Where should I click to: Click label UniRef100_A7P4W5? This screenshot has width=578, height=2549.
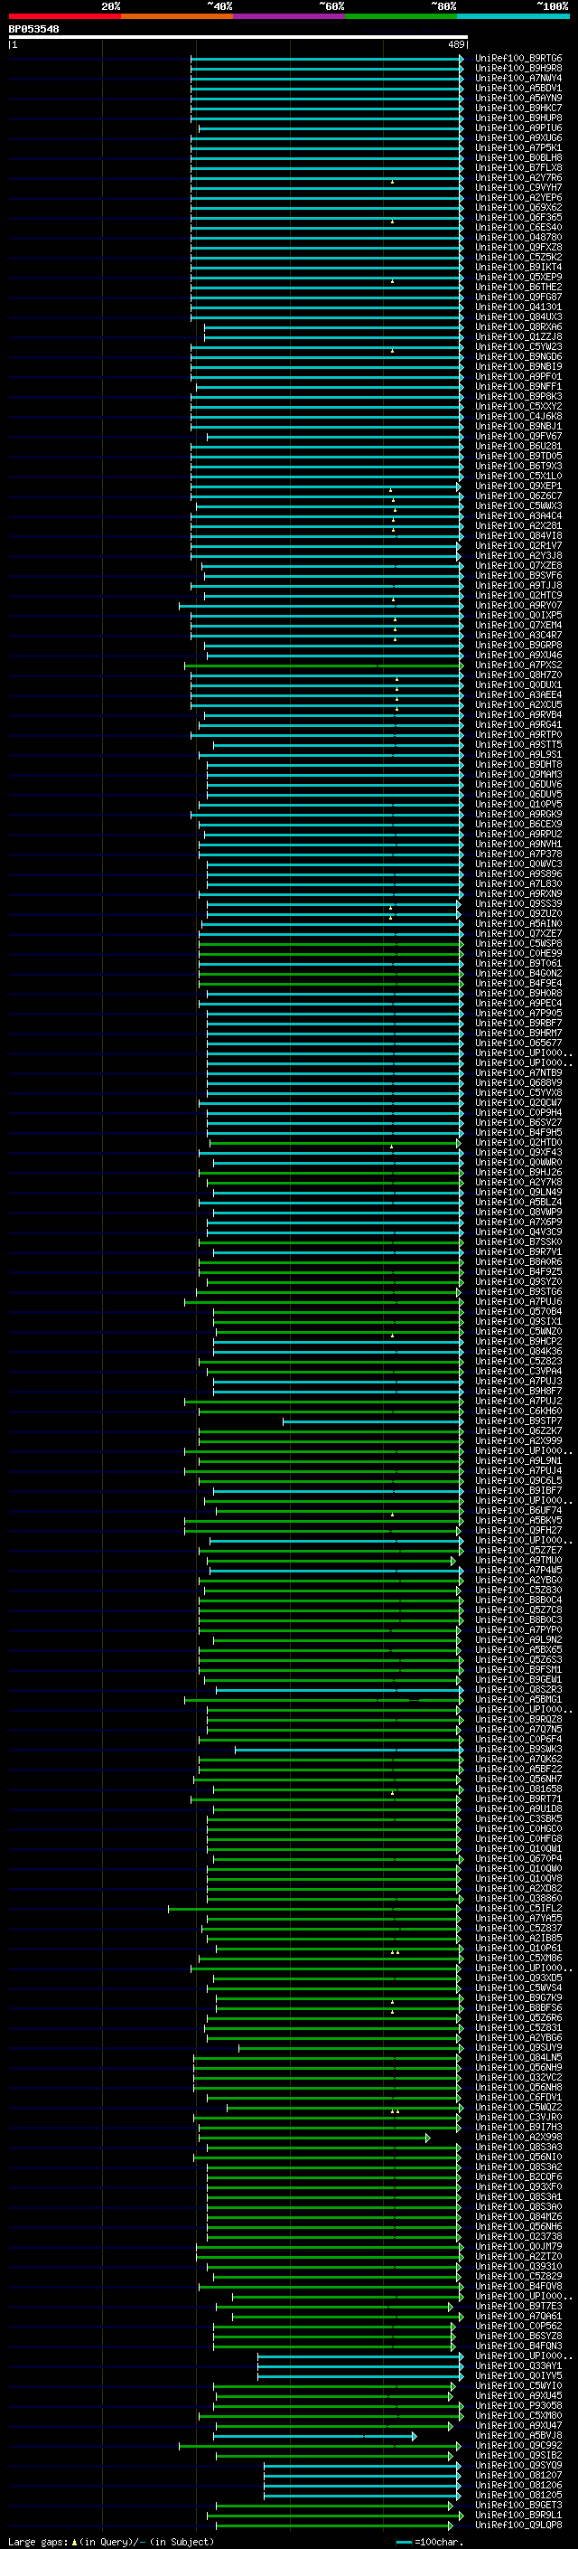click(x=518, y=1570)
